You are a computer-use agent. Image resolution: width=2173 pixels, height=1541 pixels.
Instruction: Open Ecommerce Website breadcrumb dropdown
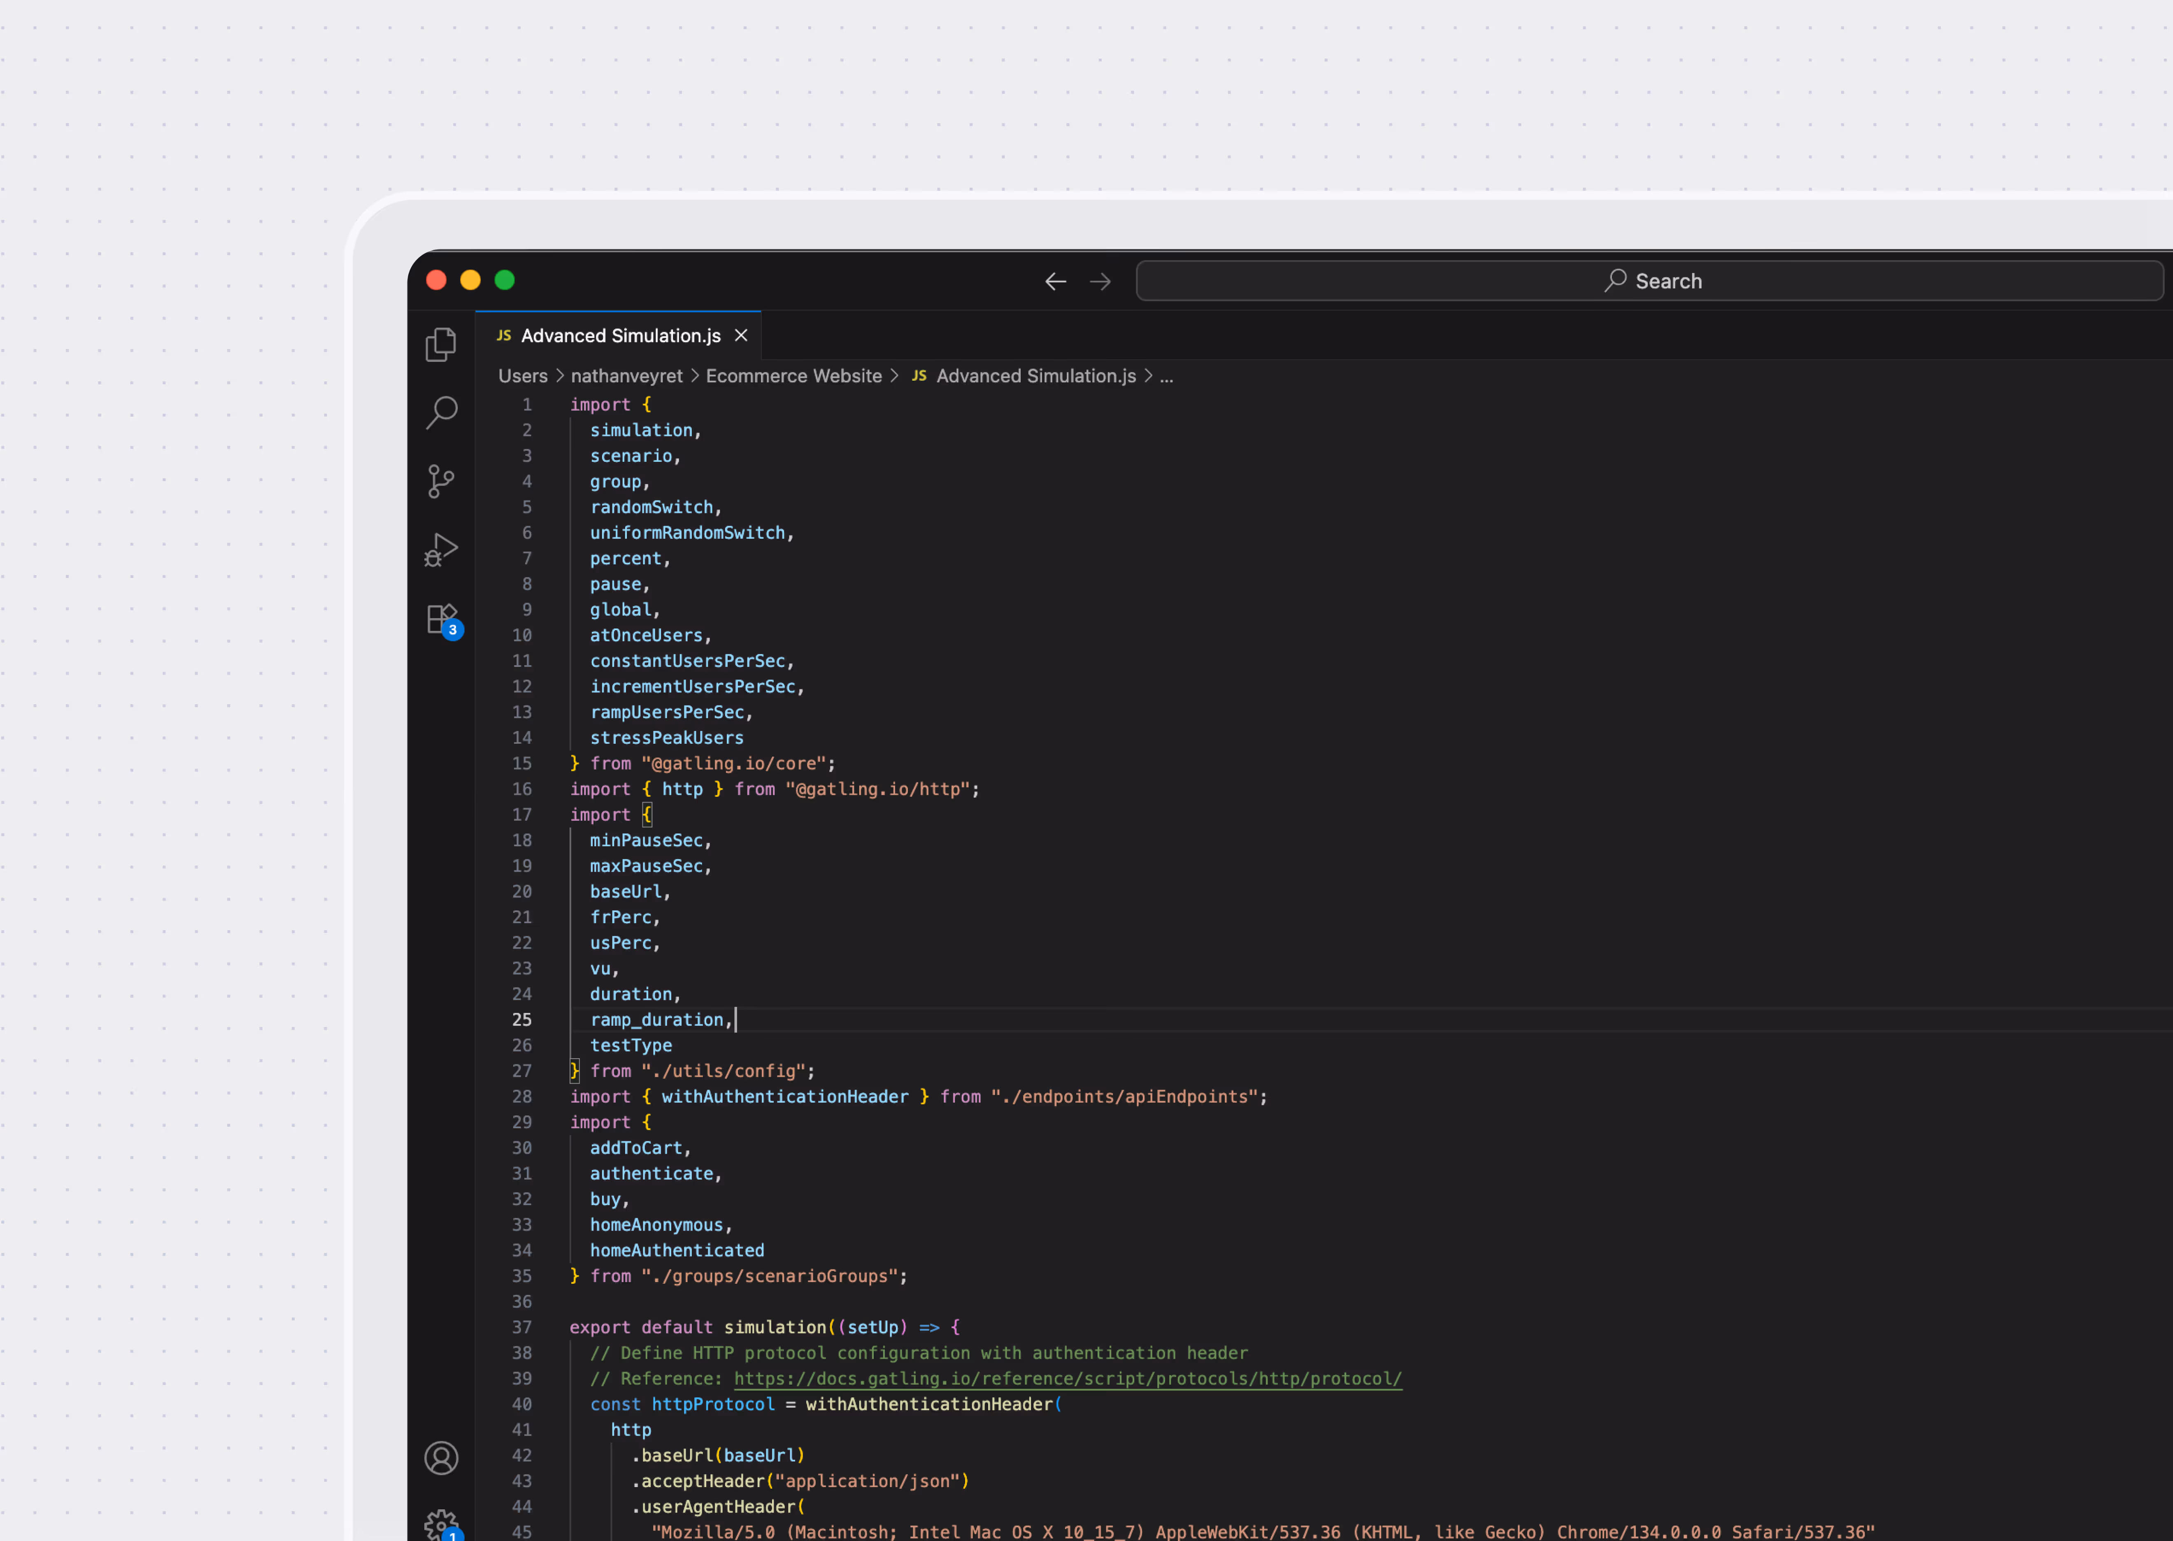tap(793, 377)
